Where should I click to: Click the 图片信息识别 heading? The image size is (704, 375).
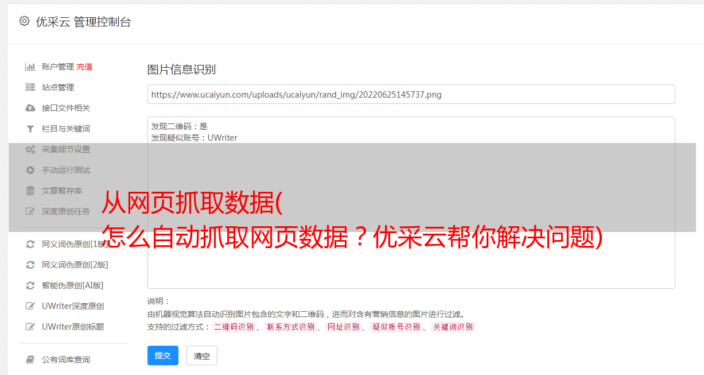(x=182, y=70)
